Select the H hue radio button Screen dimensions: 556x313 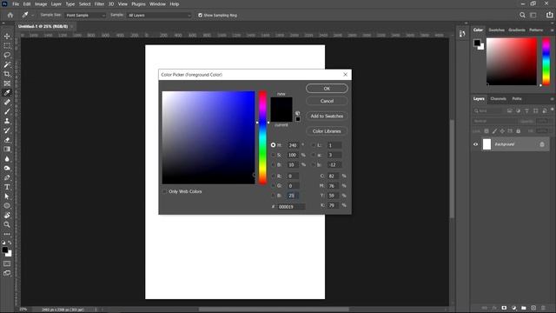273,145
